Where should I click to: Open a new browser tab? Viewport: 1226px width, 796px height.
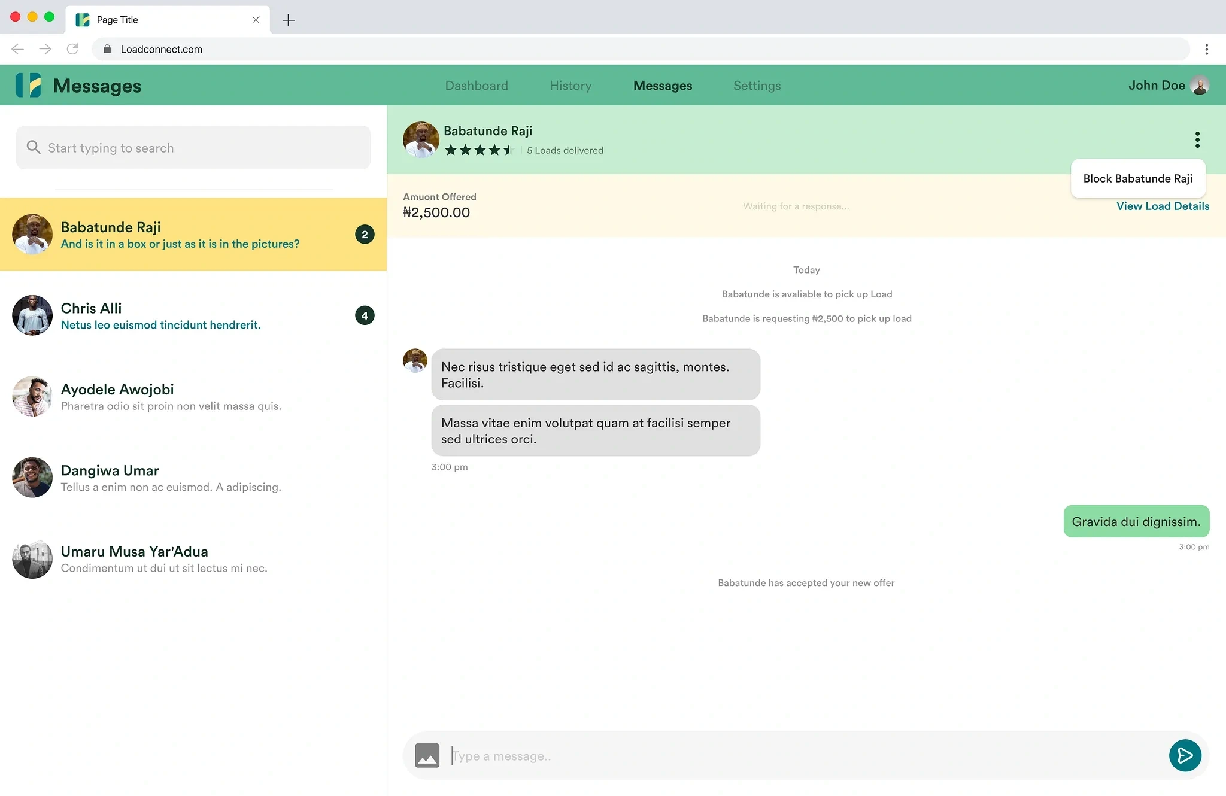coord(288,20)
